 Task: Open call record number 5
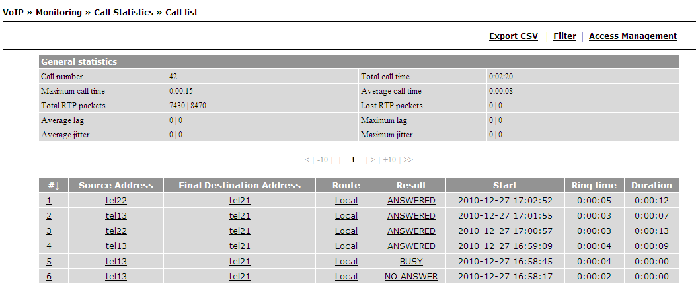pyautogui.click(x=49, y=262)
